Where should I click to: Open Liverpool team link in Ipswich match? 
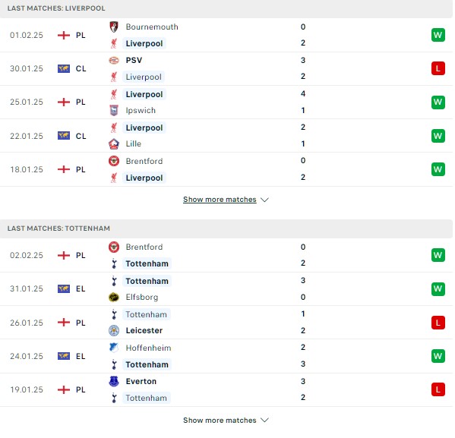pyautogui.click(x=144, y=94)
